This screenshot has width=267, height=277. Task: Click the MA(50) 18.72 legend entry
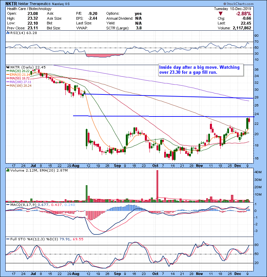click(18, 78)
